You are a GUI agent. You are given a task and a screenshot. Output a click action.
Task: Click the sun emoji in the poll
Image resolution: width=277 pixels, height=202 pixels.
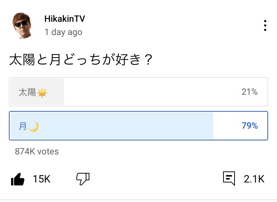(x=42, y=93)
